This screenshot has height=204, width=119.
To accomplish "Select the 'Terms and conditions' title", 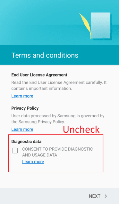I will click(45, 55).
